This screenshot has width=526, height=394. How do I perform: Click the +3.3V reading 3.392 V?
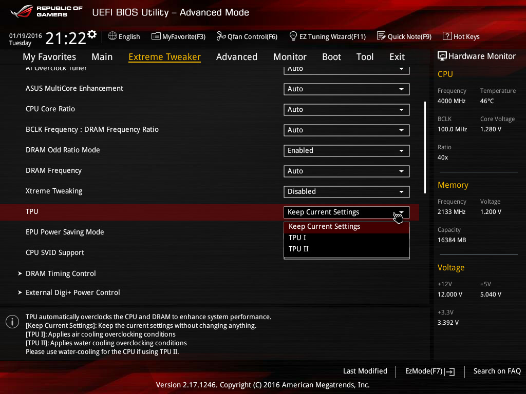click(x=448, y=323)
